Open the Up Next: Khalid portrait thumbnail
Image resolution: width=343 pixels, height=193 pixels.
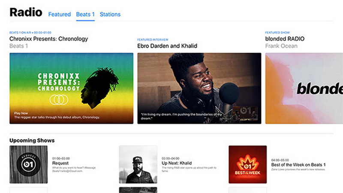tap(138, 165)
